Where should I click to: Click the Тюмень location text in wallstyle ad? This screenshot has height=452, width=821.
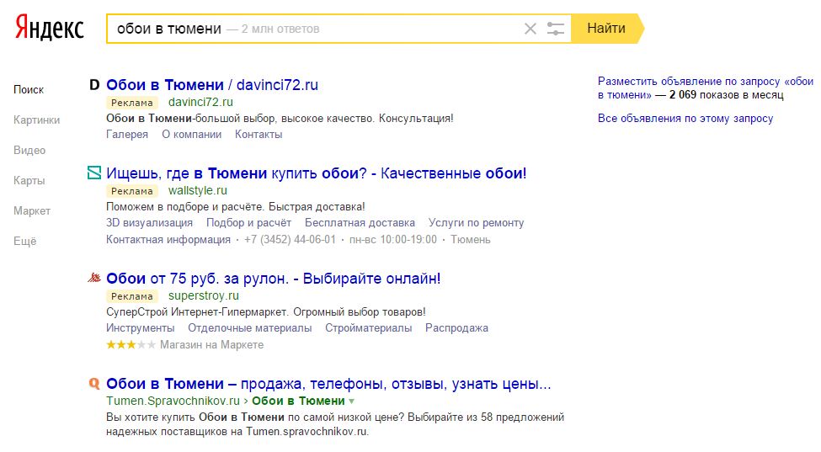(470, 240)
